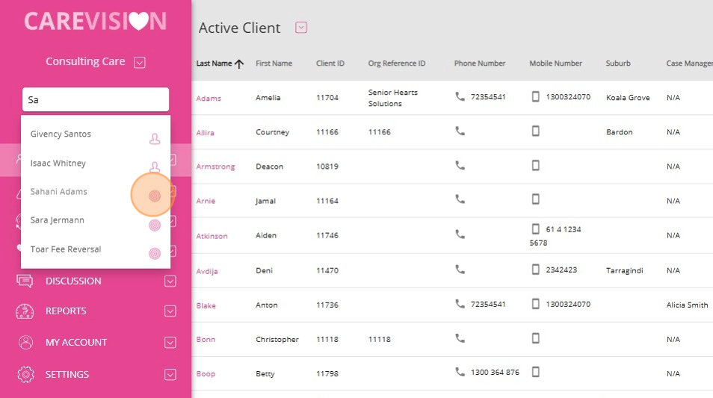Viewport: 713px width, 398px height.
Task: Open client Bonn record link
Action: point(206,340)
